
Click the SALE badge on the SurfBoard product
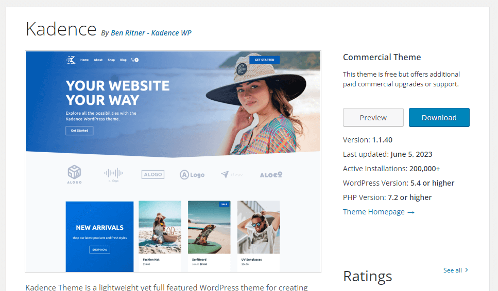[x=224, y=204]
